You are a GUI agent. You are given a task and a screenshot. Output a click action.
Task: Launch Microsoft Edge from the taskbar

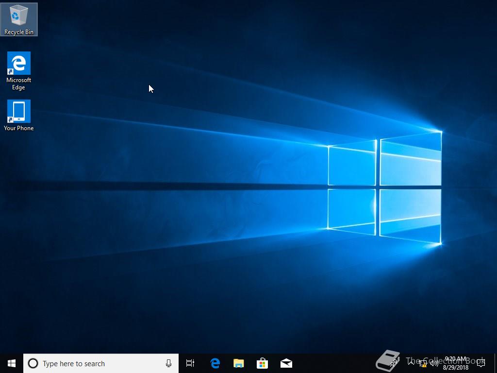[x=215, y=363]
